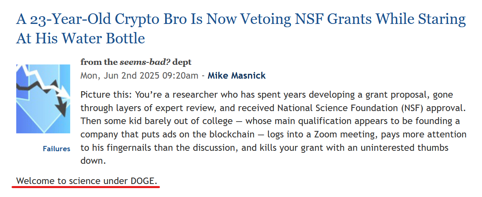Click the Failures downward-arrow thumbnail image

click(43, 98)
